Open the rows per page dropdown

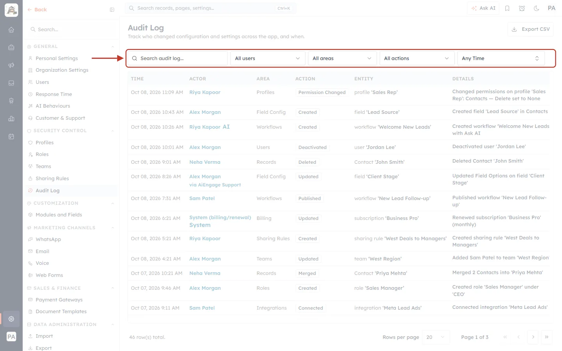tap(436, 337)
